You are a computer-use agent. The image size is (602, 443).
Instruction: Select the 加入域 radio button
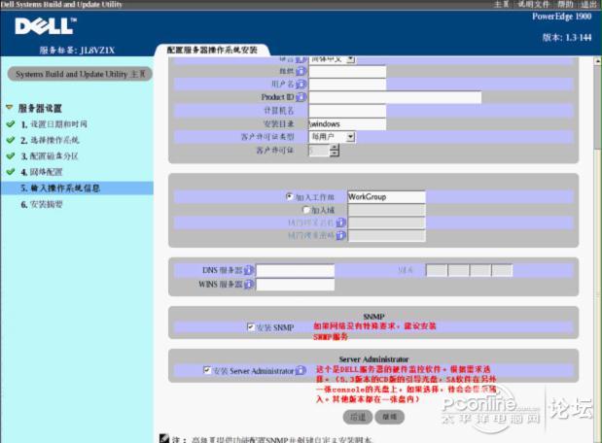coord(305,209)
